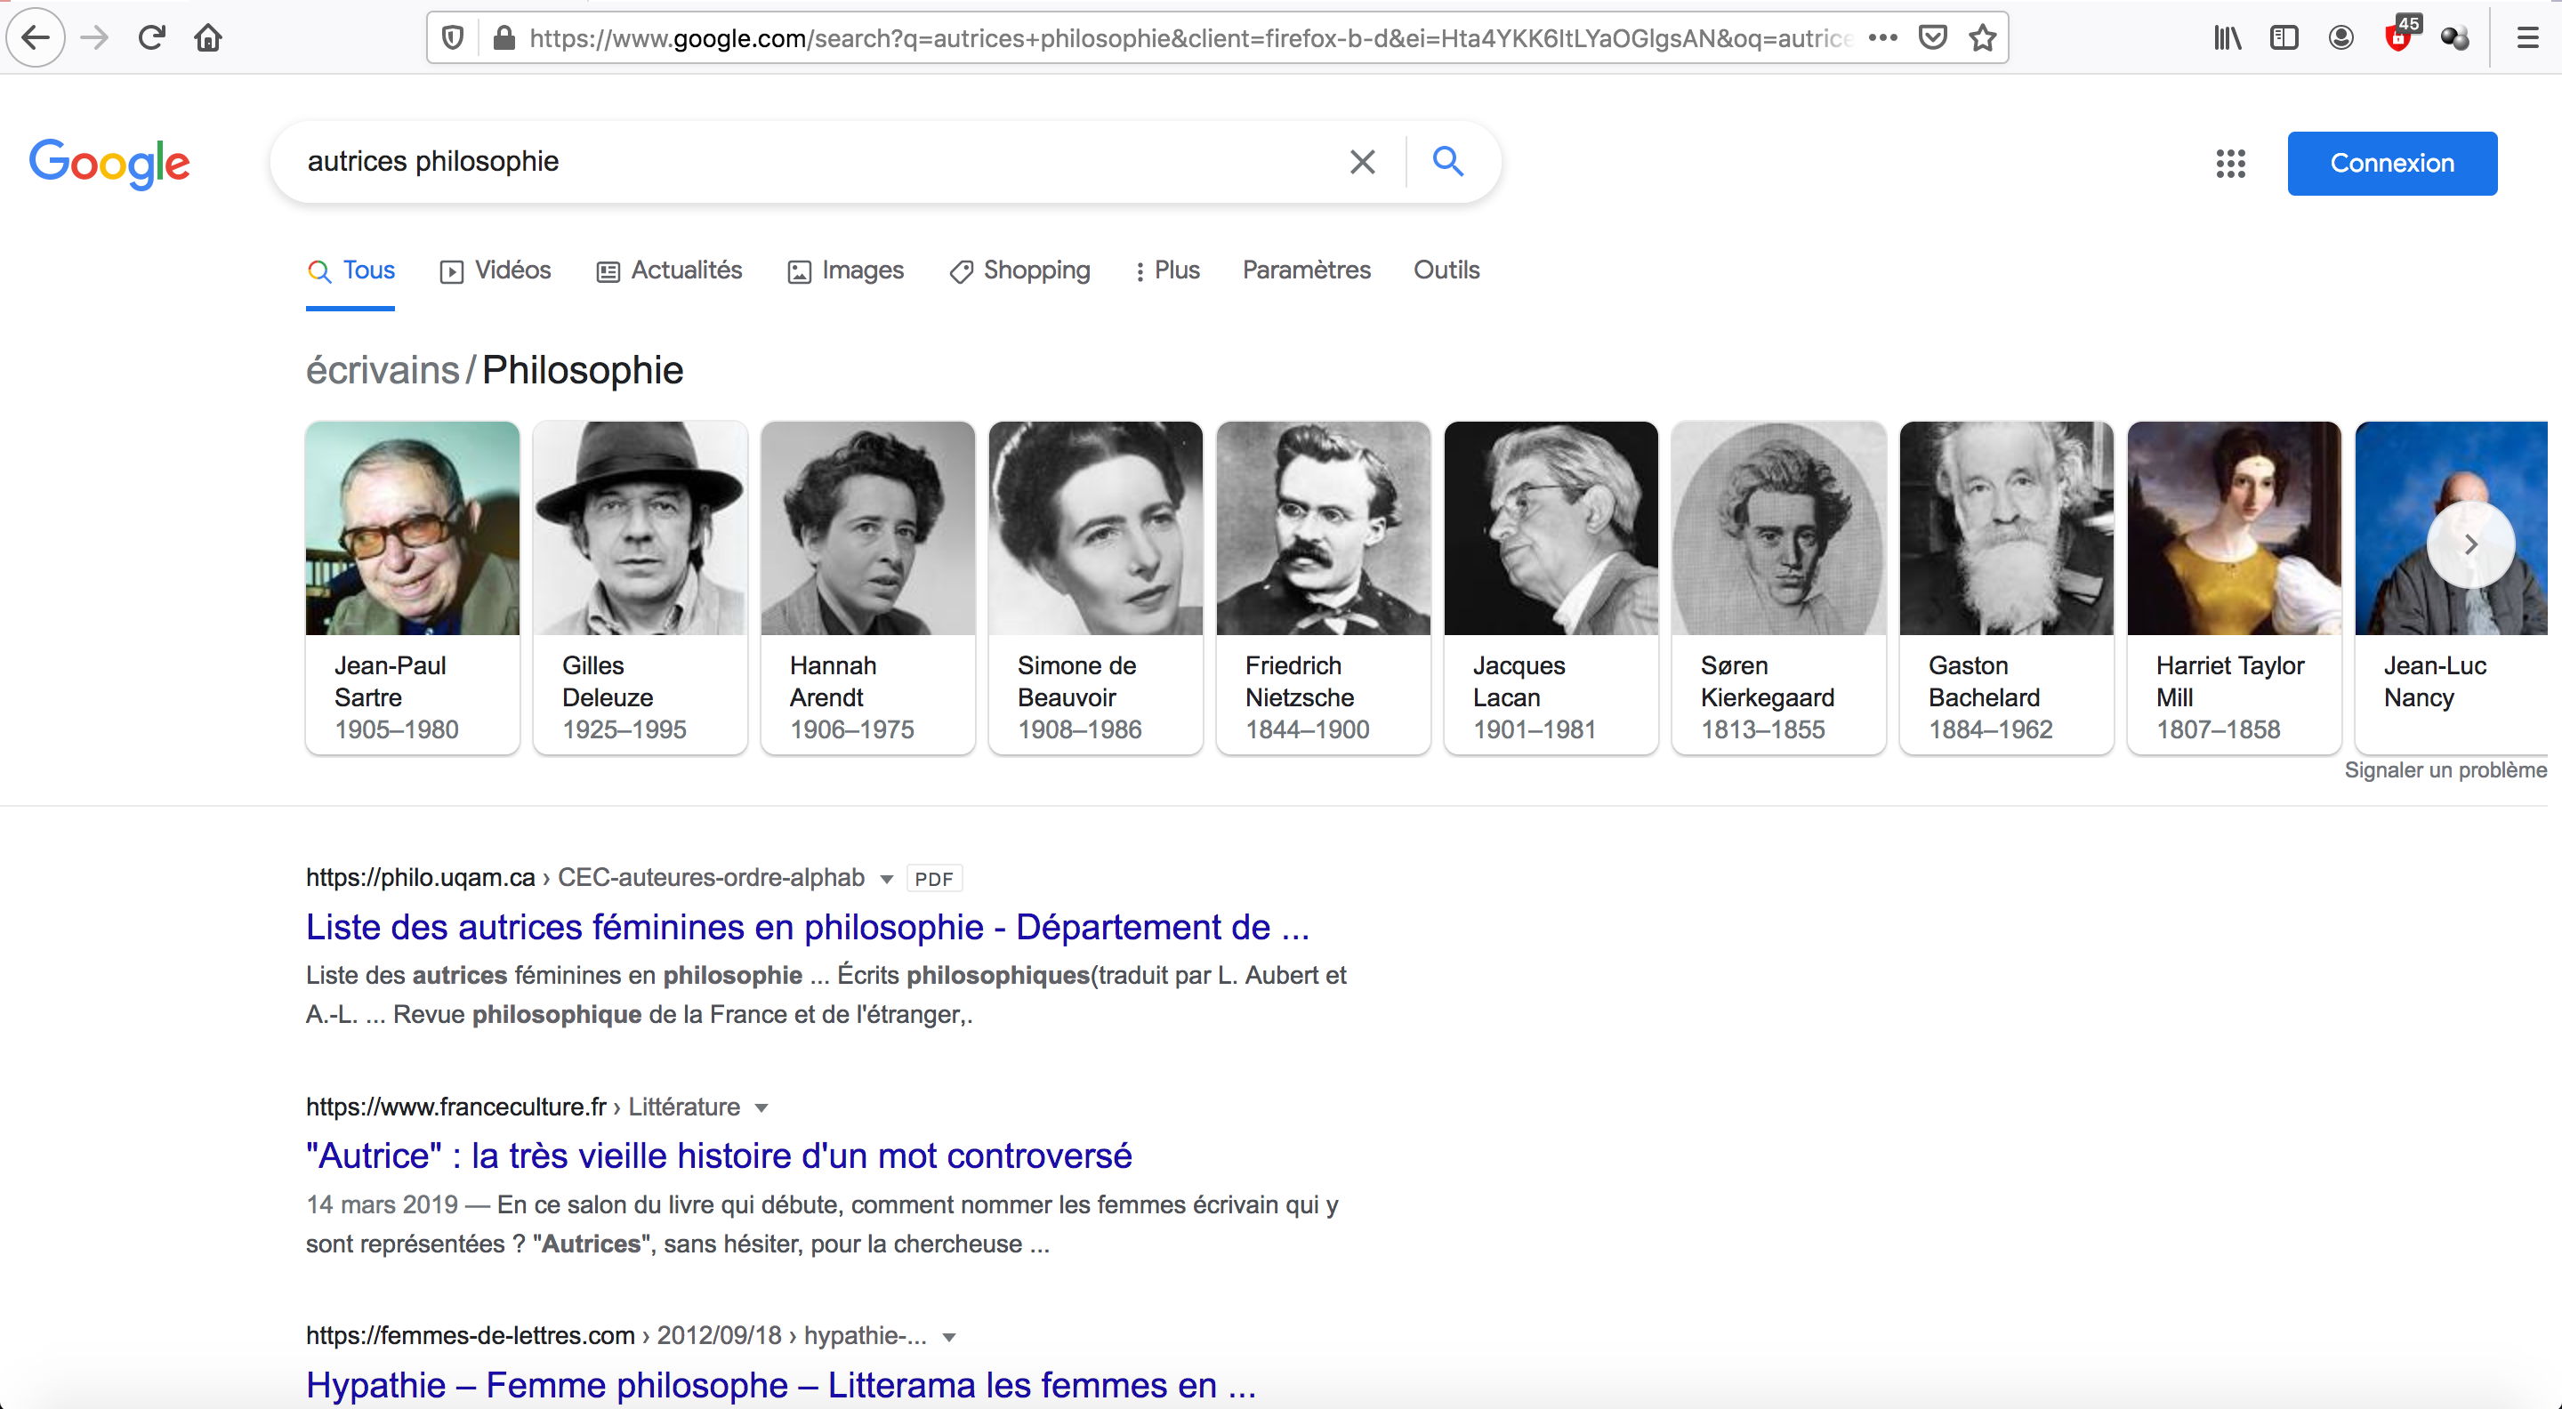Bookmark this page with the star icon
The width and height of the screenshot is (2562, 1409).
pos(1982,37)
